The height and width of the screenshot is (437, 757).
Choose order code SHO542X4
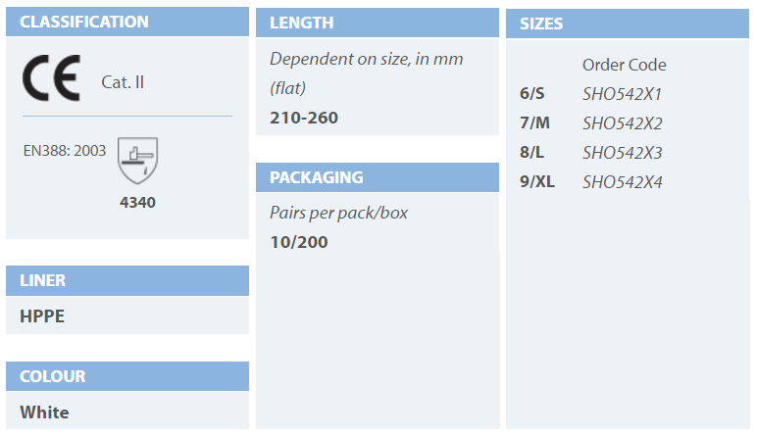click(622, 182)
